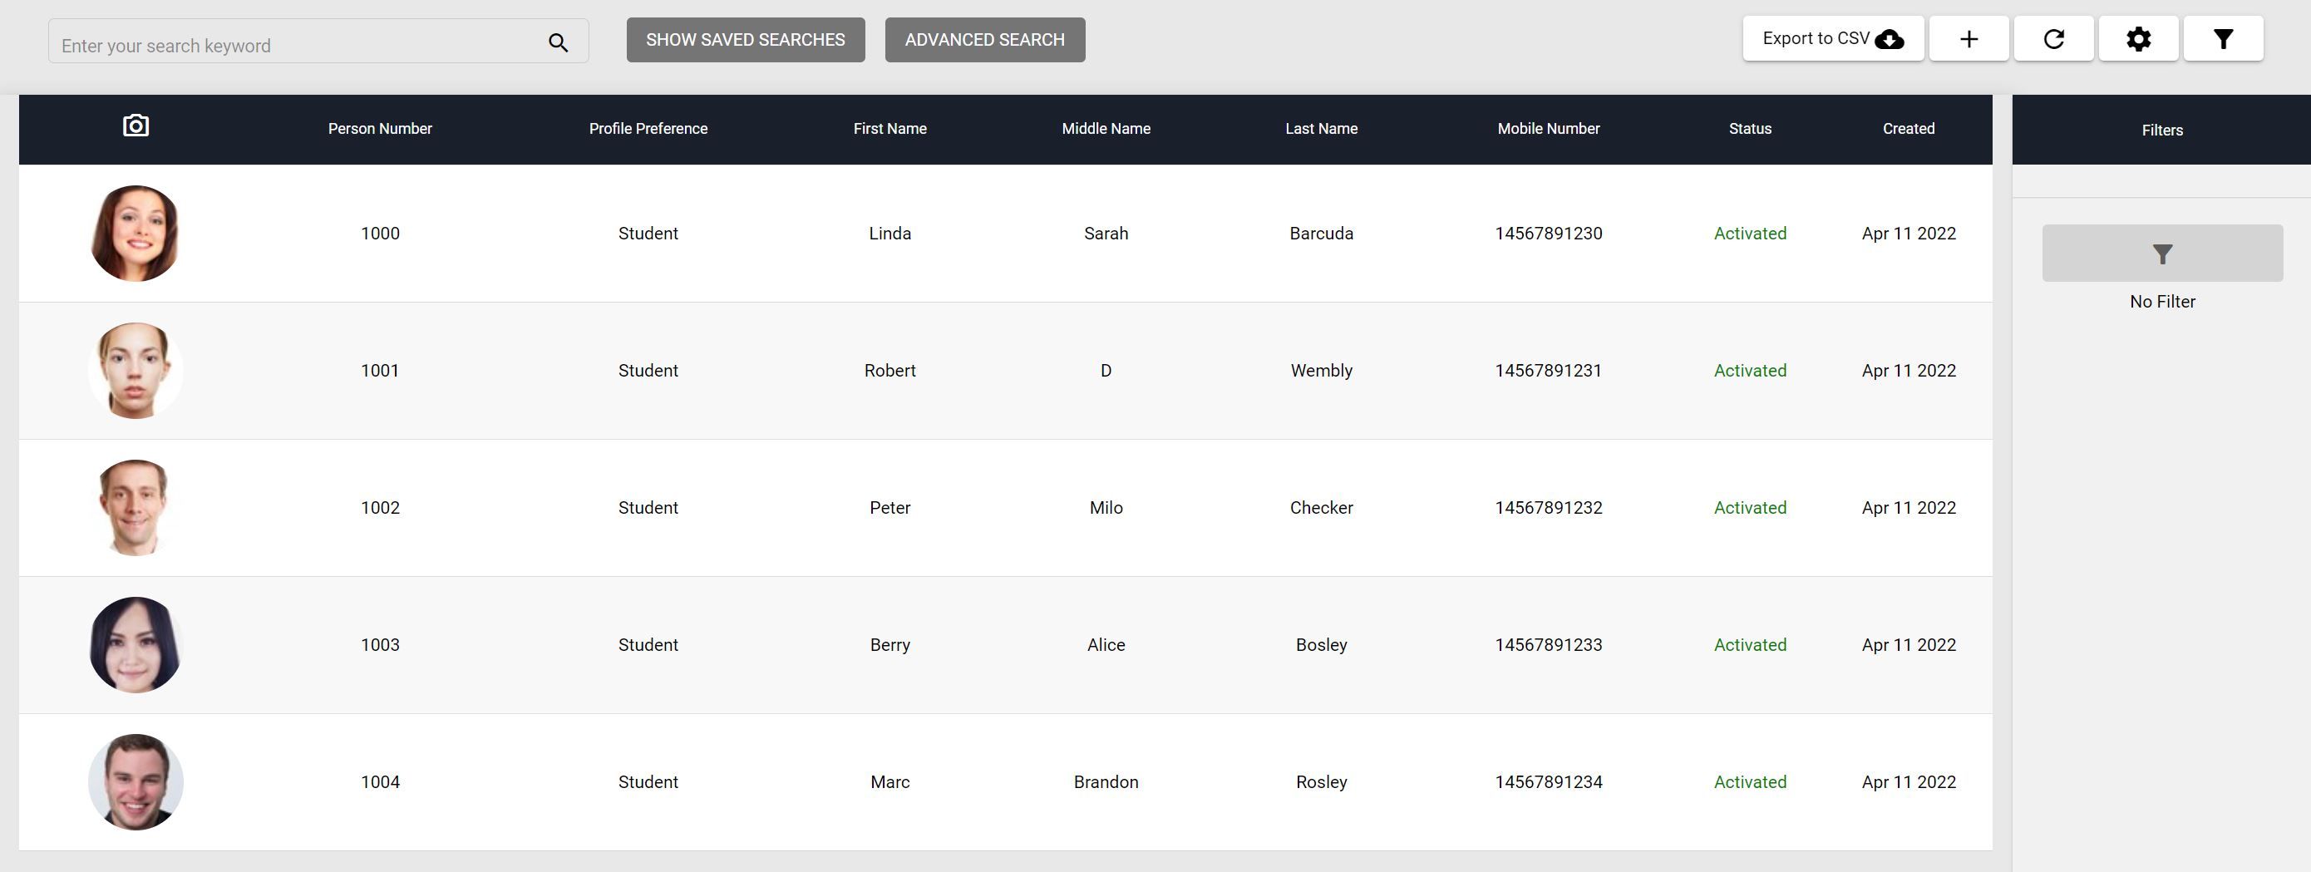This screenshot has height=872, width=2311.
Task: Click first name Berry
Action: [890, 645]
